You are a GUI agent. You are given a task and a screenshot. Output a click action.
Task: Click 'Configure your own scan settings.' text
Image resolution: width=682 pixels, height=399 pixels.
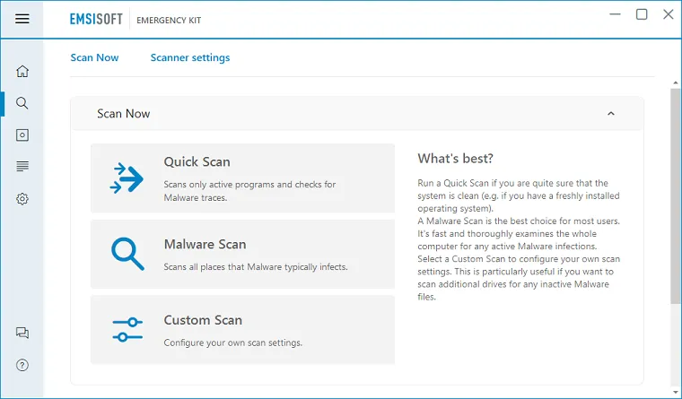pyautogui.click(x=232, y=343)
